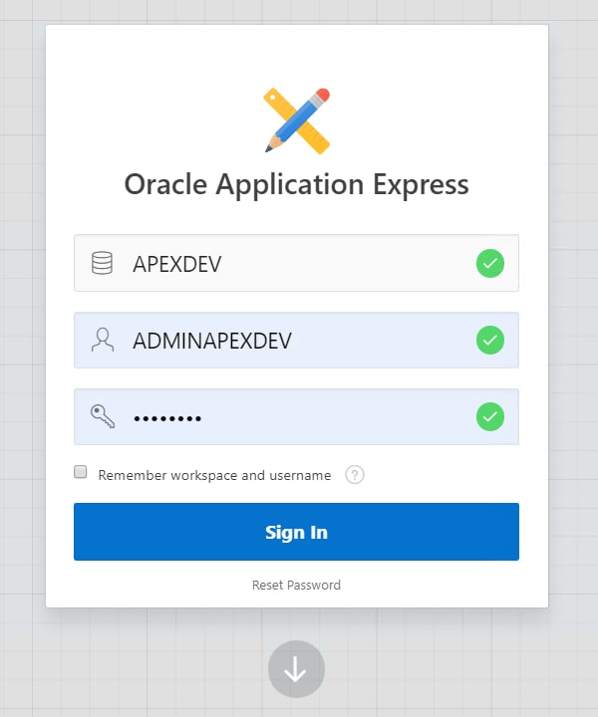Viewport: 598px width, 717px height.
Task: Click the green checkmark beside APEXDEV
Action: (489, 264)
